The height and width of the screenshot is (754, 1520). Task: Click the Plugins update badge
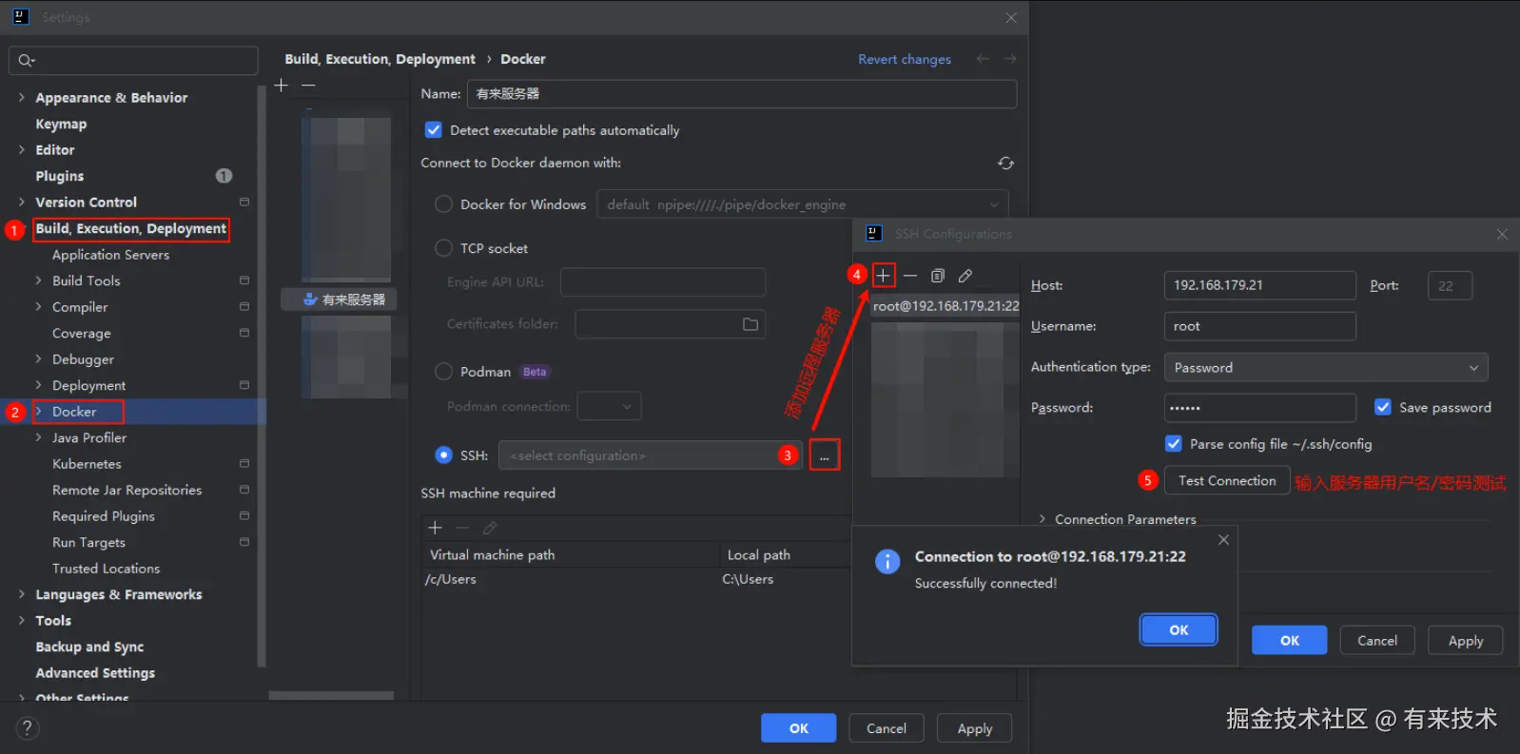point(224,176)
